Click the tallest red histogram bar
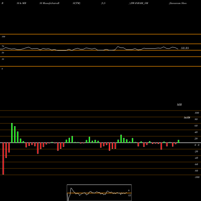Screen dimensions: 201x201 (x=3, y=158)
